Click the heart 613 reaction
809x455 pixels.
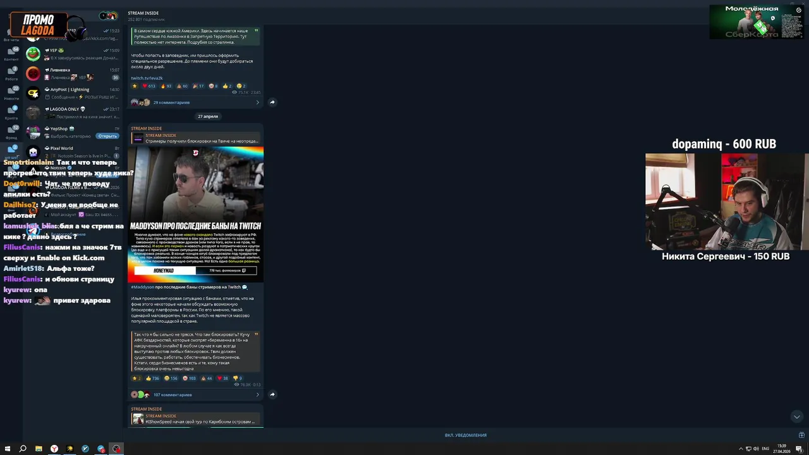(x=149, y=86)
